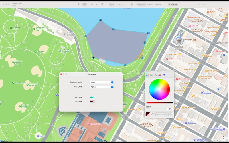
Task: Click the Obelisk map marker
Action: (x=38, y=136)
